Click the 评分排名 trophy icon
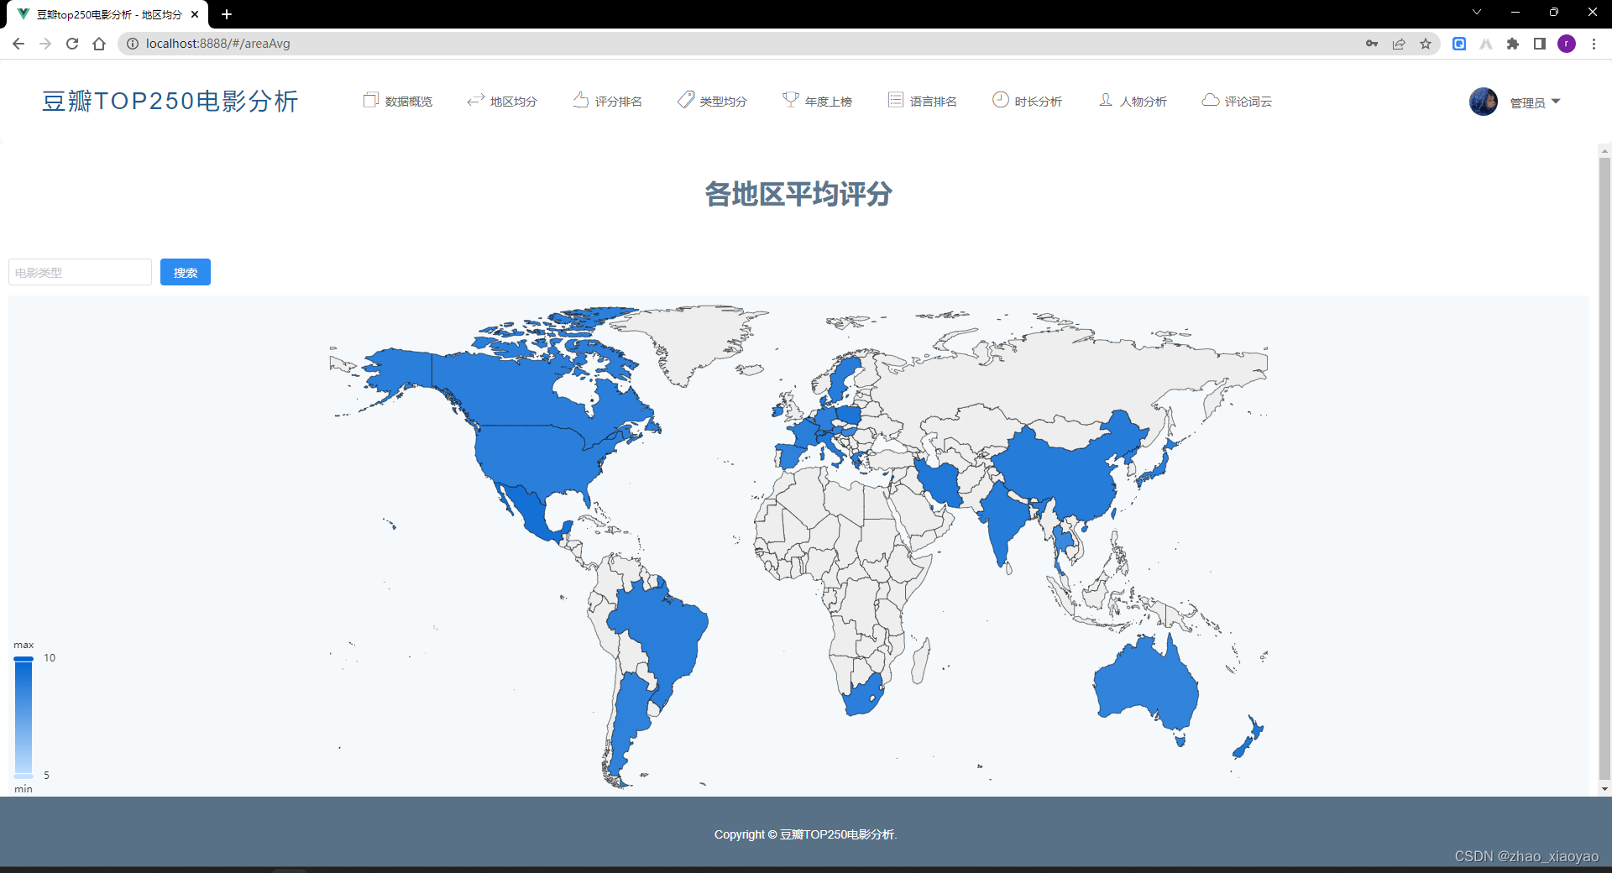 point(580,100)
